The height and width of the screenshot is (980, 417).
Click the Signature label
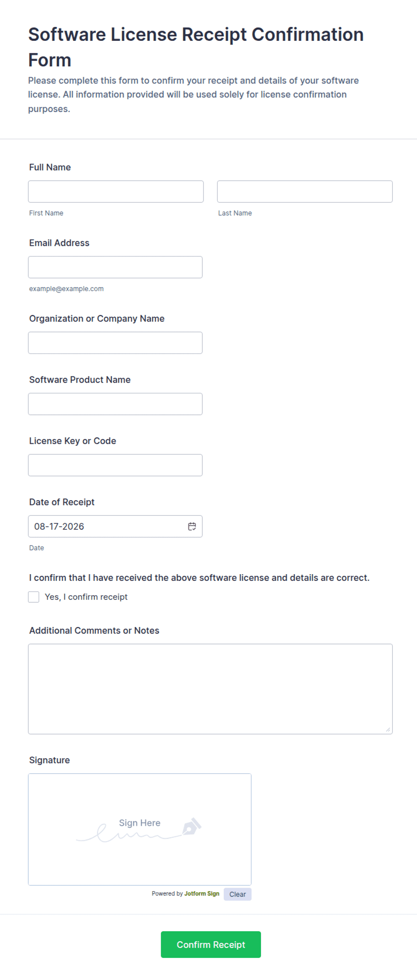click(x=49, y=760)
